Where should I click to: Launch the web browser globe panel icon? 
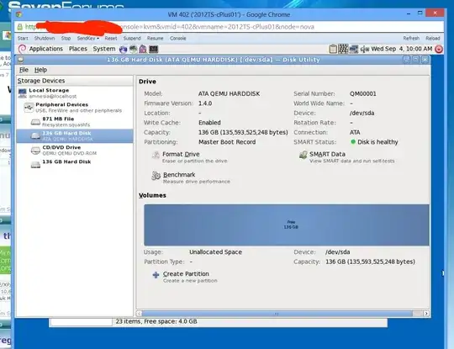[123, 49]
